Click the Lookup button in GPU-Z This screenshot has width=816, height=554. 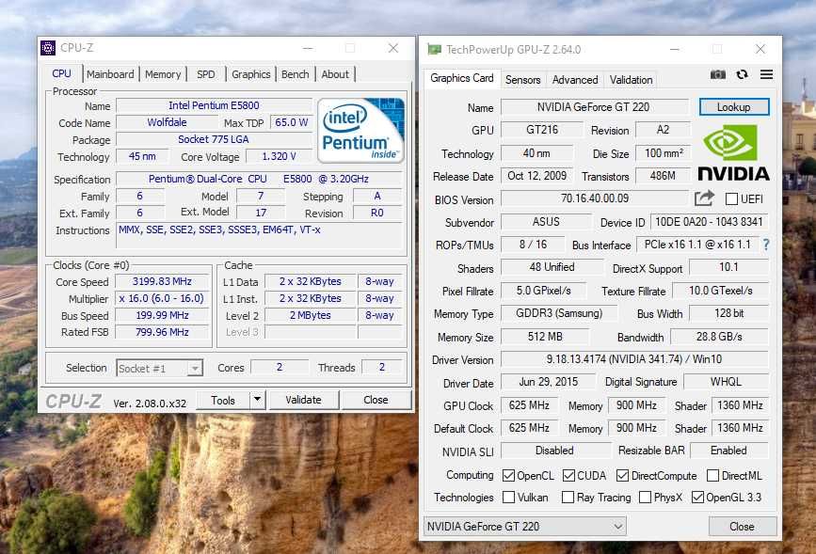734,107
